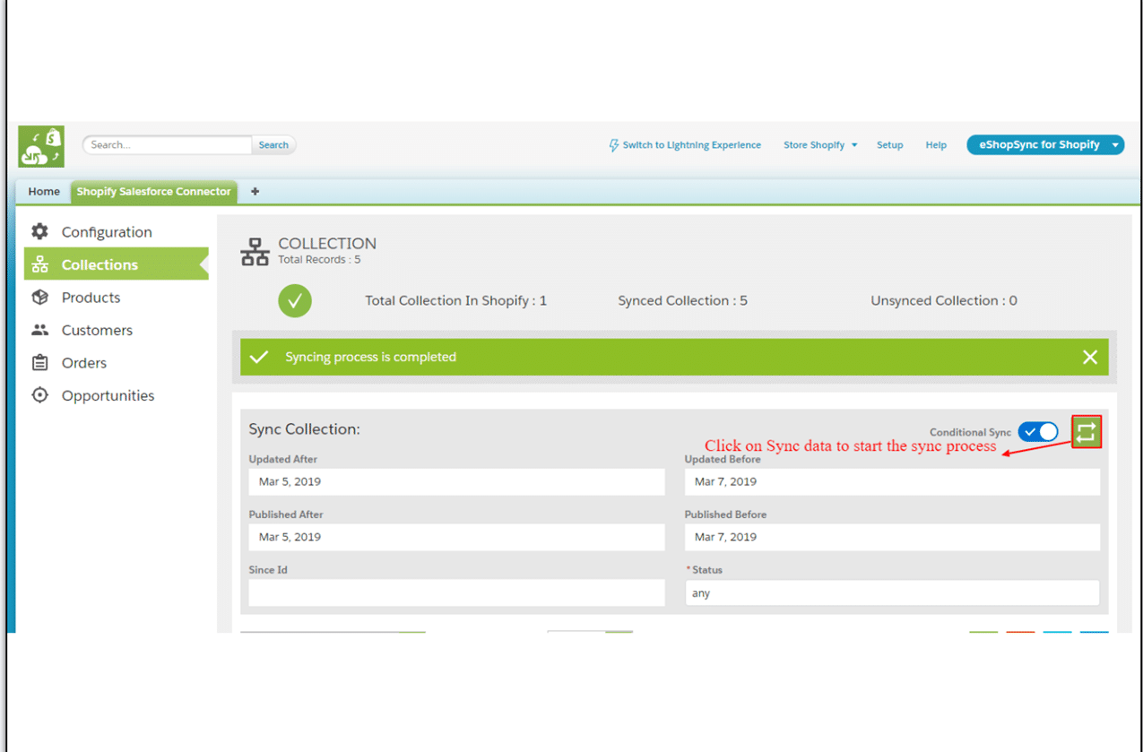The image size is (1143, 752).
Task: Open the Help link
Action: [x=936, y=145]
